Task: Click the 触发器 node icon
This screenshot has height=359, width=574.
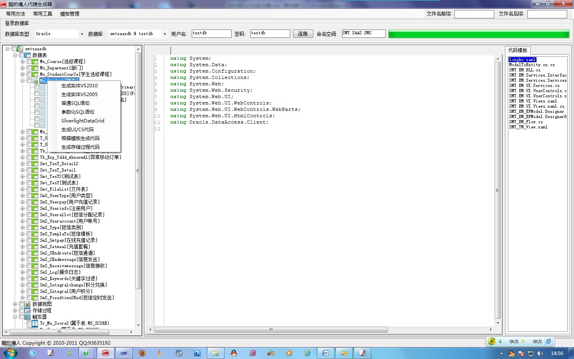Action: click(x=28, y=317)
